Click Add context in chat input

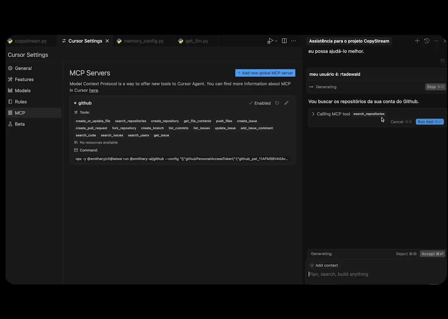coord(324,265)
